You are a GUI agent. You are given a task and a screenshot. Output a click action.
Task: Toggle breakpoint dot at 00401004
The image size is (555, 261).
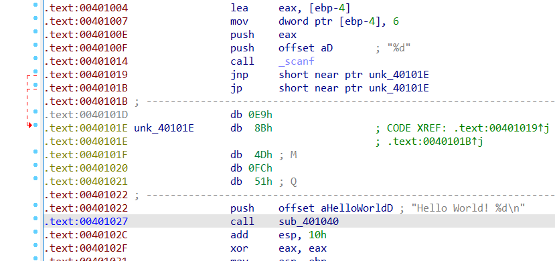35,5
